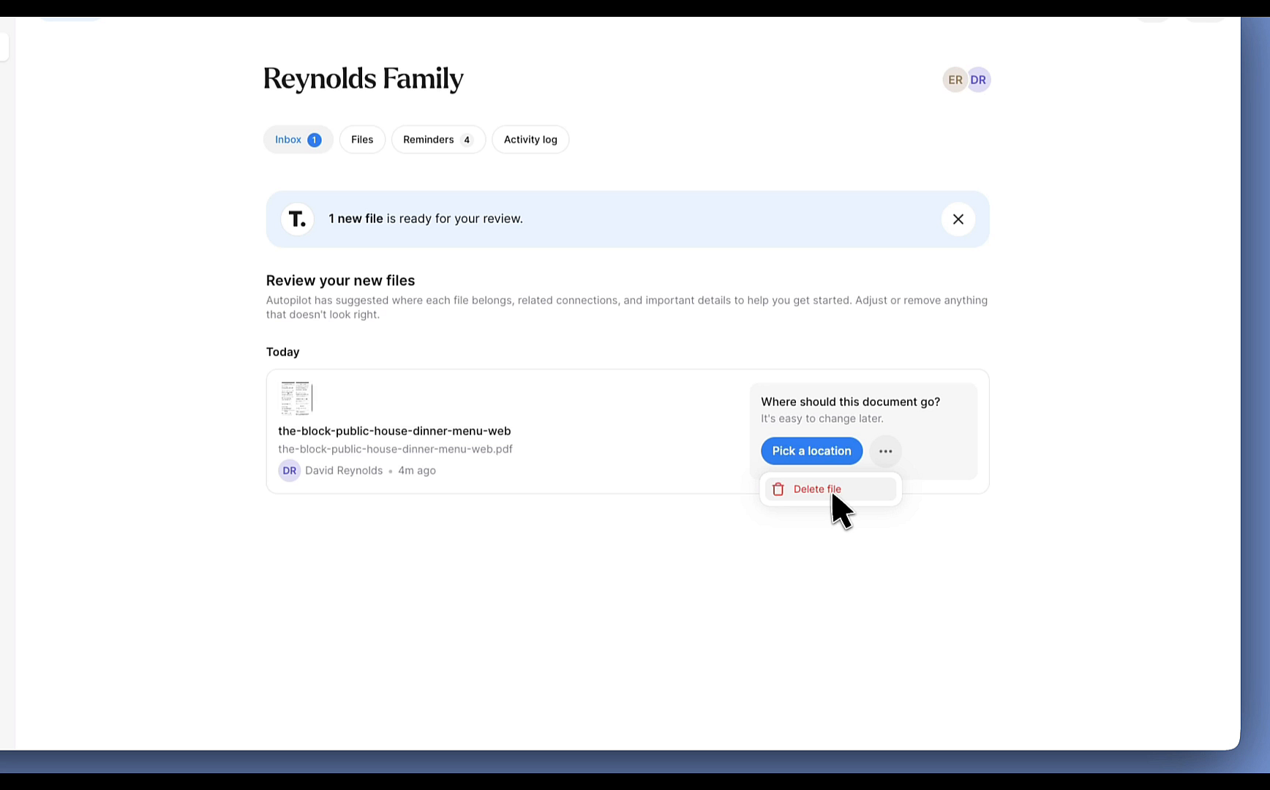Click the Inbox unread count badge
This screenshot has width=1270, height=790.
pyautogui.click(x=315, y=140)
